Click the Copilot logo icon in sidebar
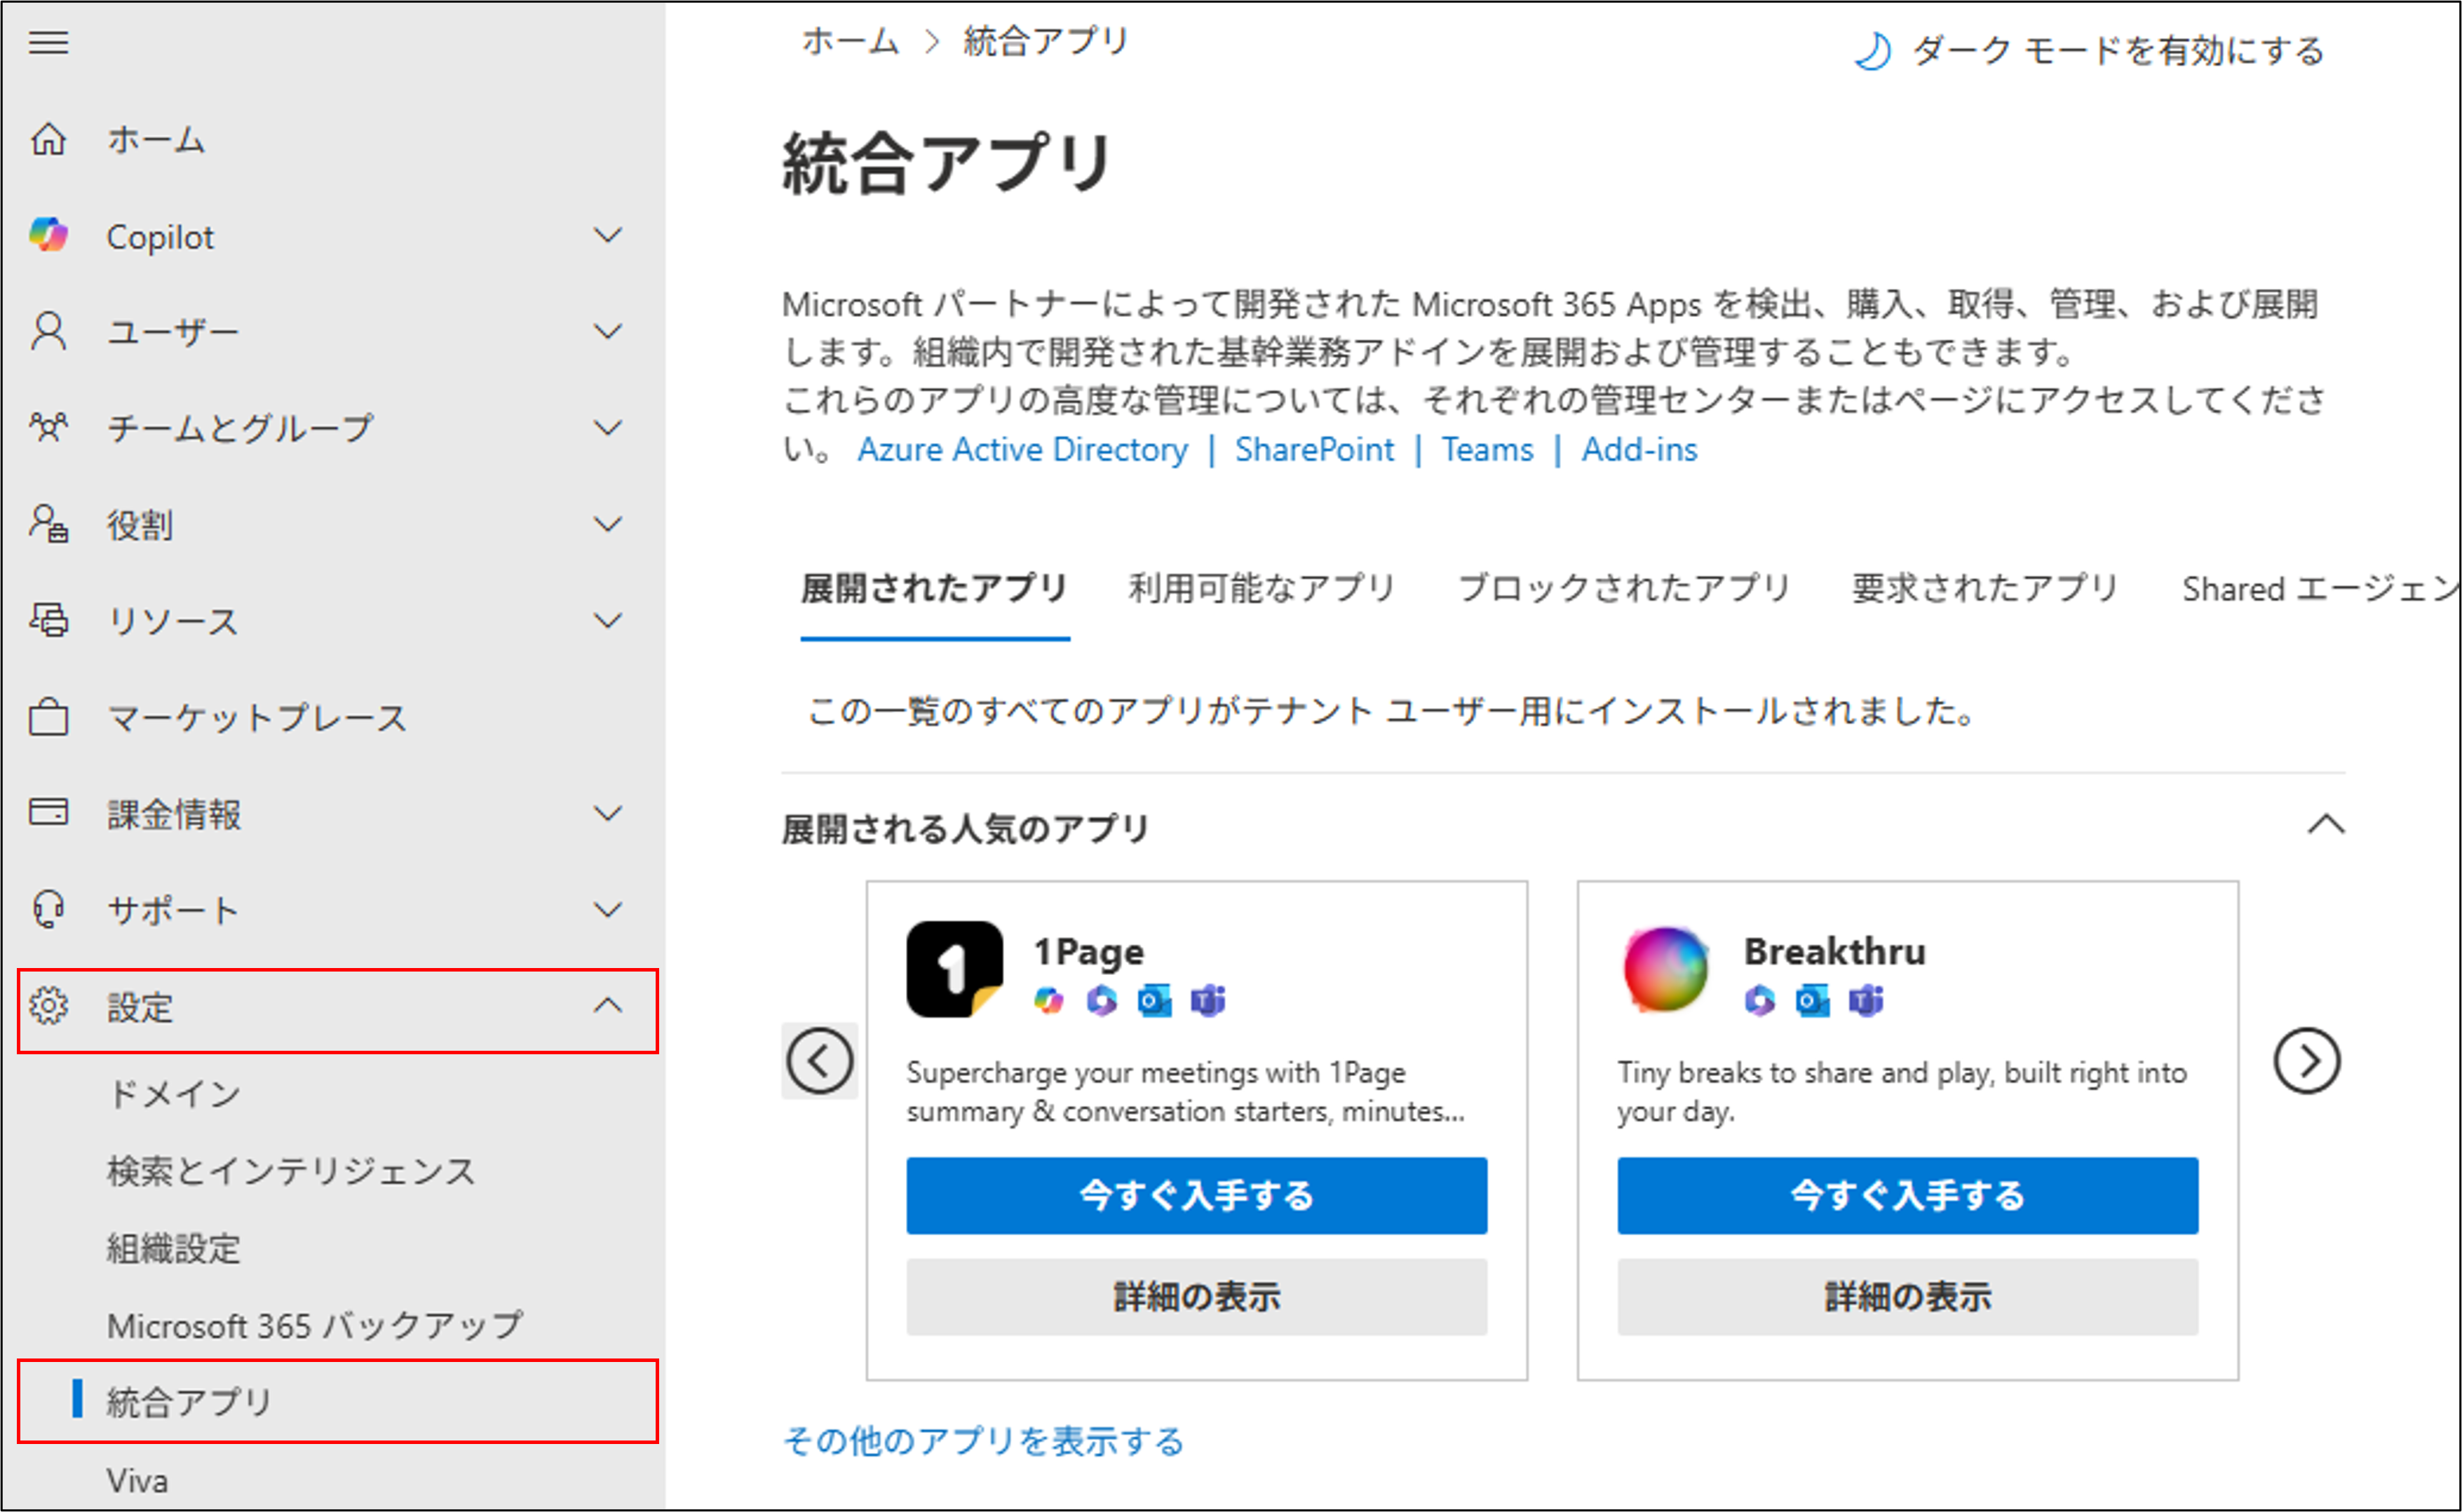Screen dimensions: 2462x1512 click(48, 235)
